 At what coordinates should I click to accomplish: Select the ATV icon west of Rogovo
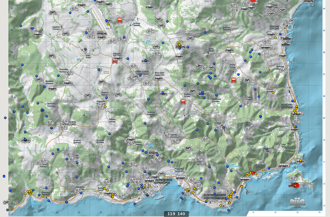(x=88, y=95)
